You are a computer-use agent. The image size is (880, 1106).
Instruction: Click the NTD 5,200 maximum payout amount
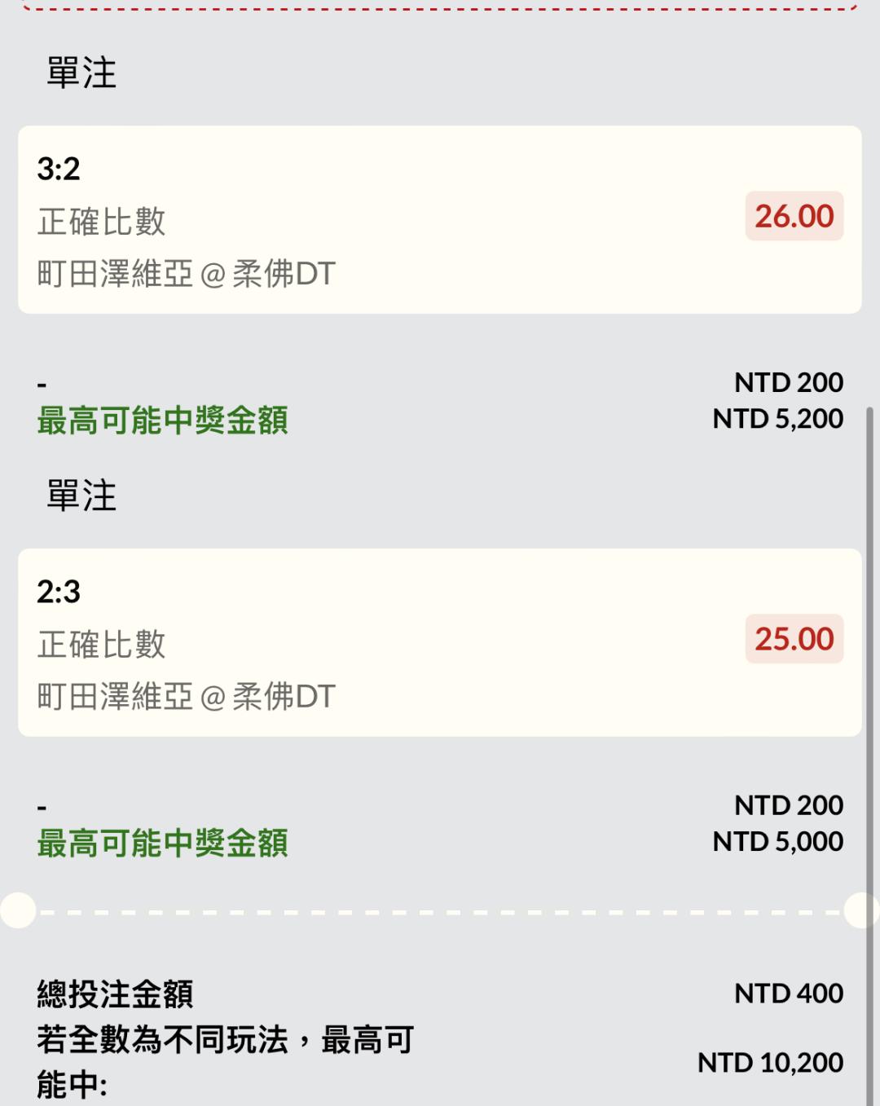pos(777,419)
